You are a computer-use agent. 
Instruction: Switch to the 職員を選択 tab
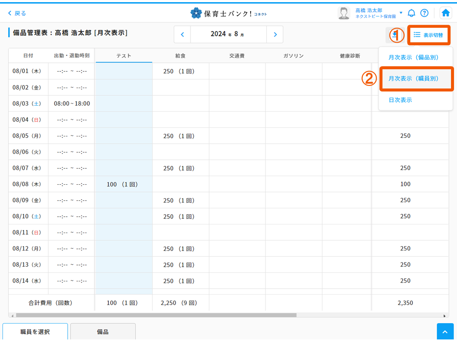[35, 332]
